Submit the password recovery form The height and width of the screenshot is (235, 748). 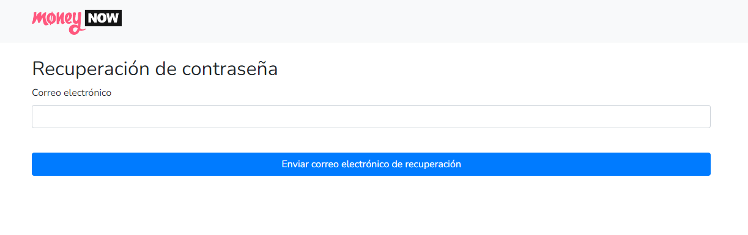tap(371, 164)
